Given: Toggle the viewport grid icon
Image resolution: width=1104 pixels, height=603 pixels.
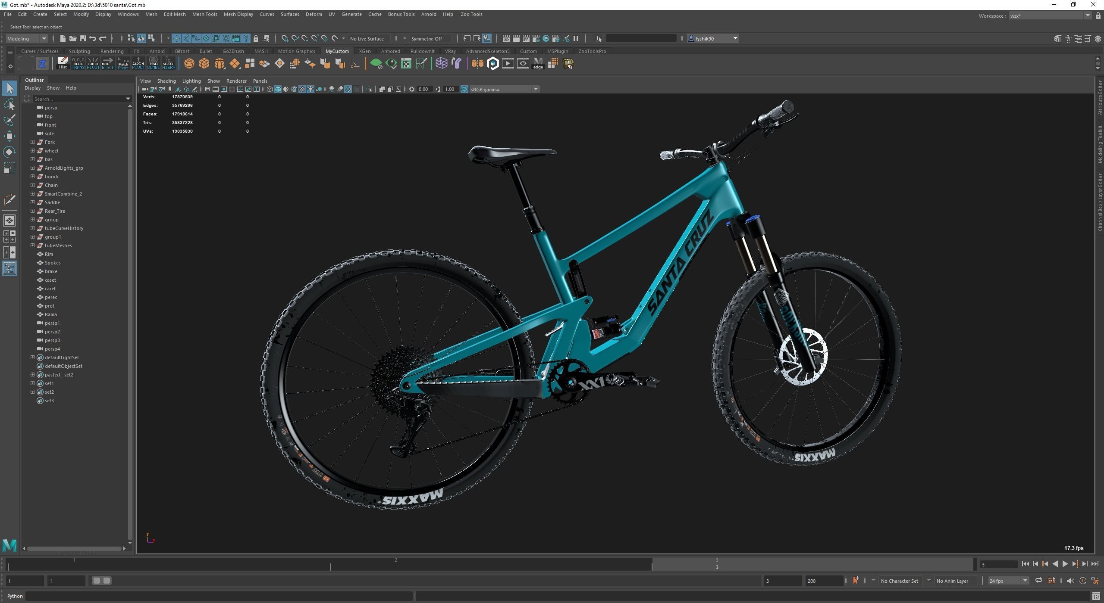Looking at the screenshot, I should pyautogui.click(x=207, y=89).
